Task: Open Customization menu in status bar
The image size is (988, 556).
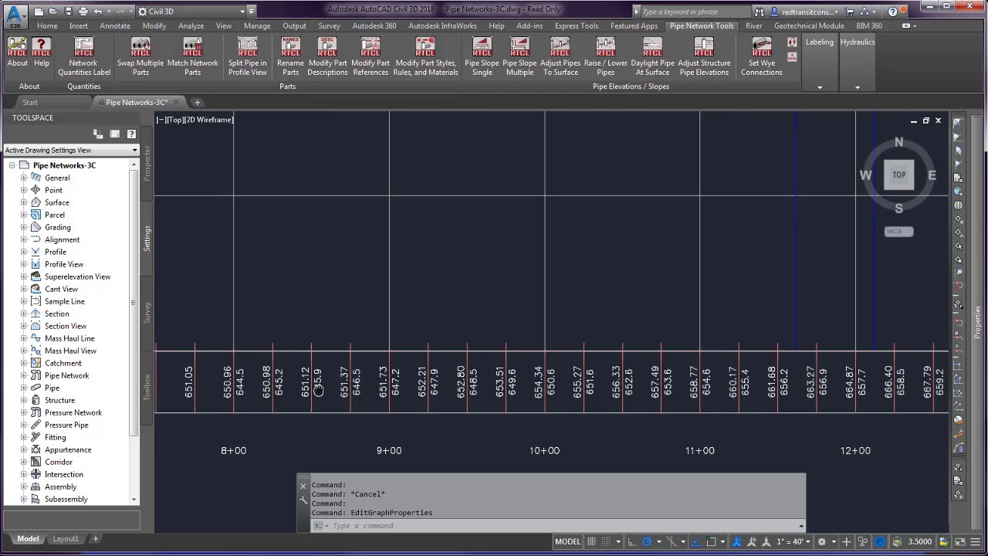Action: coord(976,541)
